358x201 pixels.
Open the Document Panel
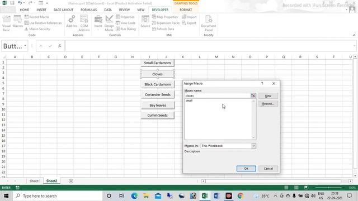(x=209, y=23)
